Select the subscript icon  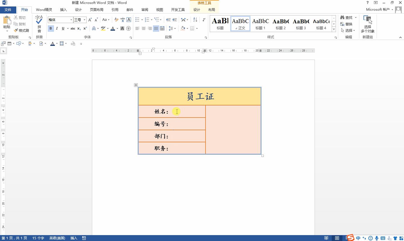tap(78, 28)
